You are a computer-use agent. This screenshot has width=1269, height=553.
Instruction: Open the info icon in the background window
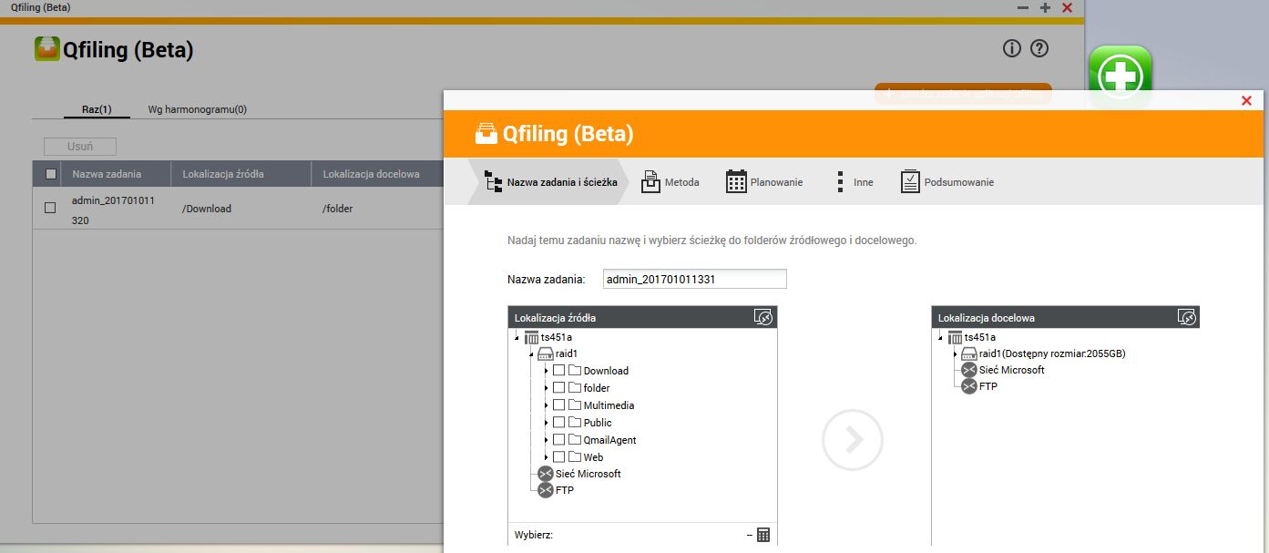[1011, 49]
